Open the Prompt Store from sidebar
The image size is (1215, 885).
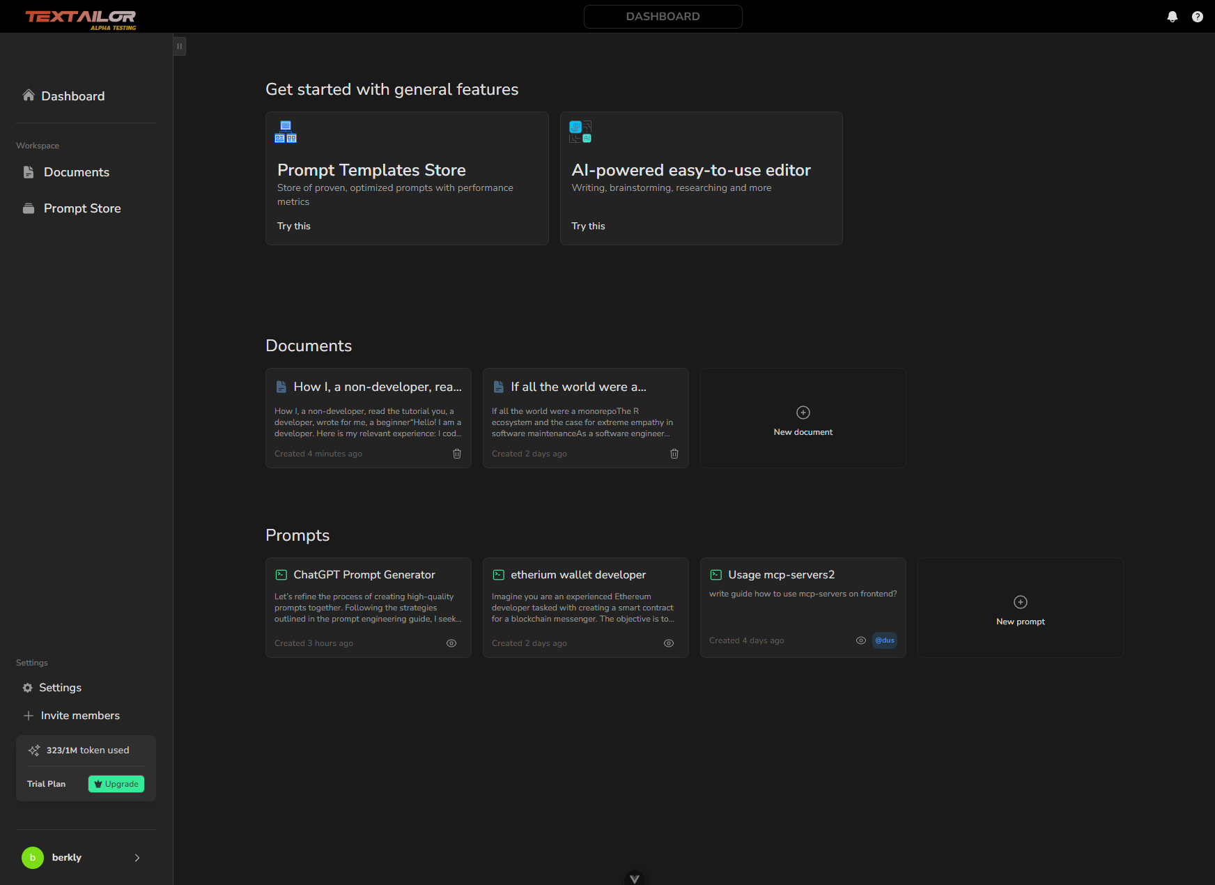pyautogui.click(x=82, y=208)
